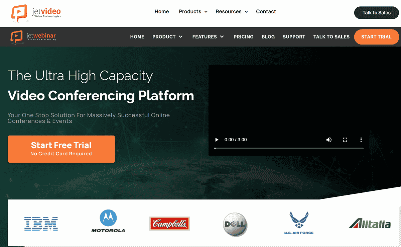Image resolution: width=401 pixels, height=247 pixels.
Task: Click the video progress bar
Action: click(x=289, y=148)
